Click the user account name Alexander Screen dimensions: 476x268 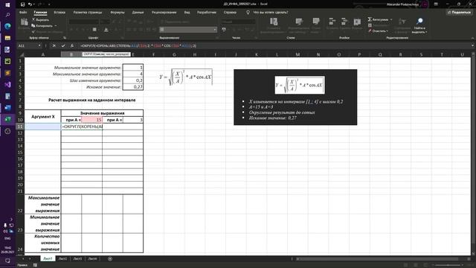[x=402, y=4]
